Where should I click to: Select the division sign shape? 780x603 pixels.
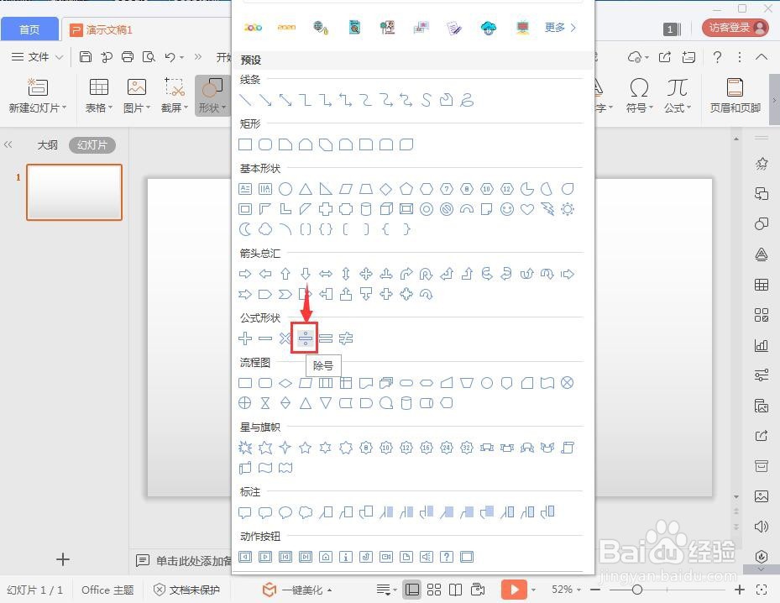(305, 338)
